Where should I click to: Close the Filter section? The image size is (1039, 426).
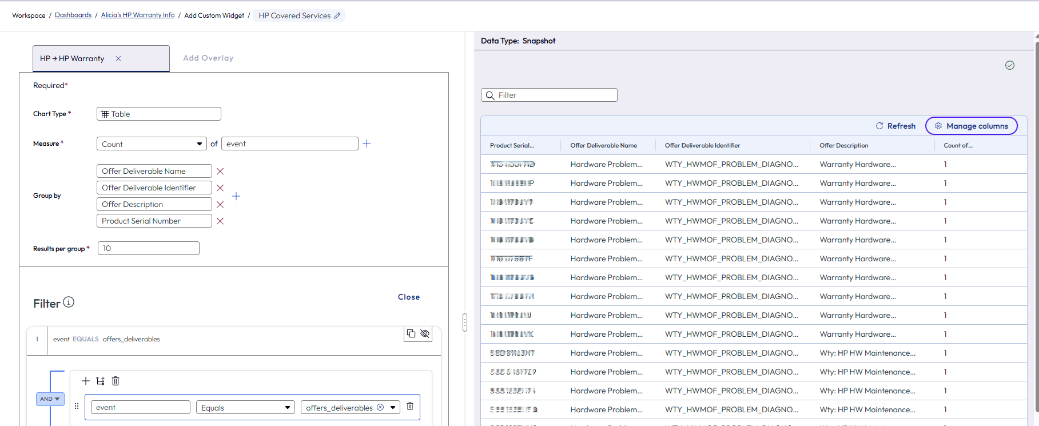click(409, 297)
